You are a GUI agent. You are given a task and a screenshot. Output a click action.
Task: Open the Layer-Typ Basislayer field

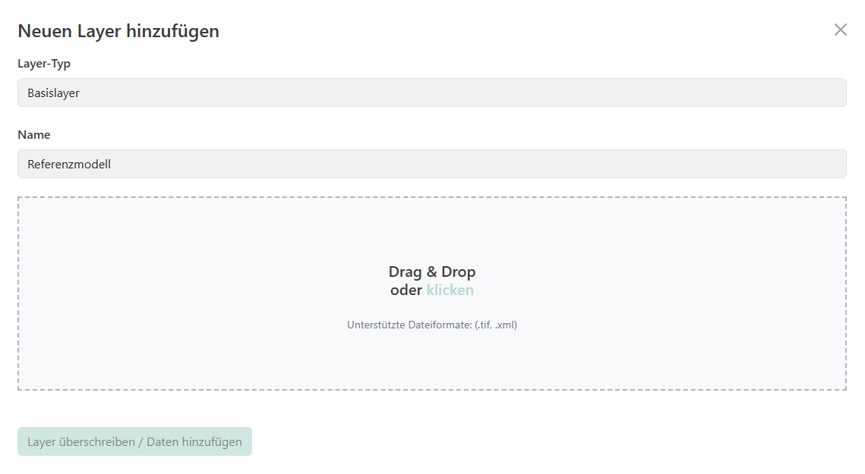tap(431, 93)
